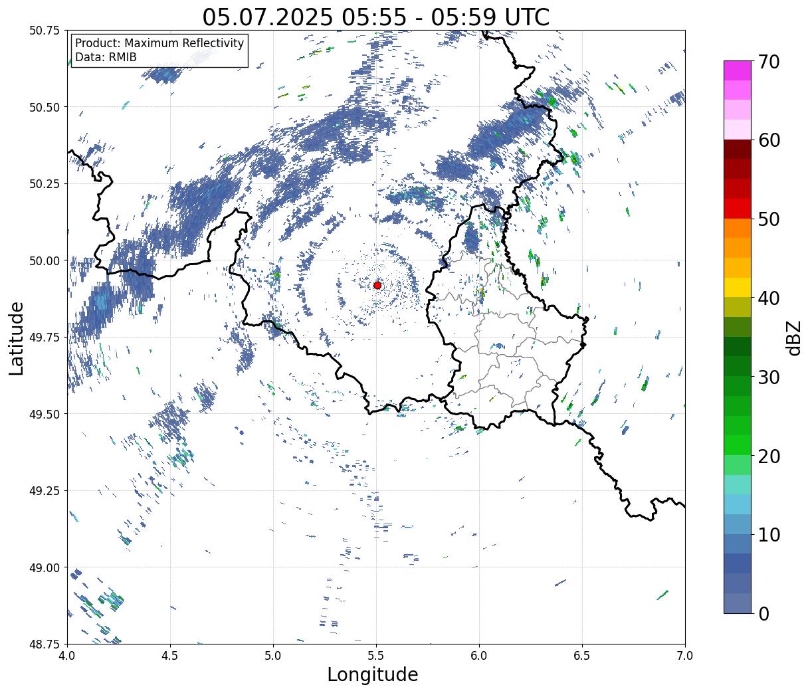The height and width of the screenshot is (691, 810).
Task: Click the 'dBZ' colorbar label
Action: click(x=794, y=338)
